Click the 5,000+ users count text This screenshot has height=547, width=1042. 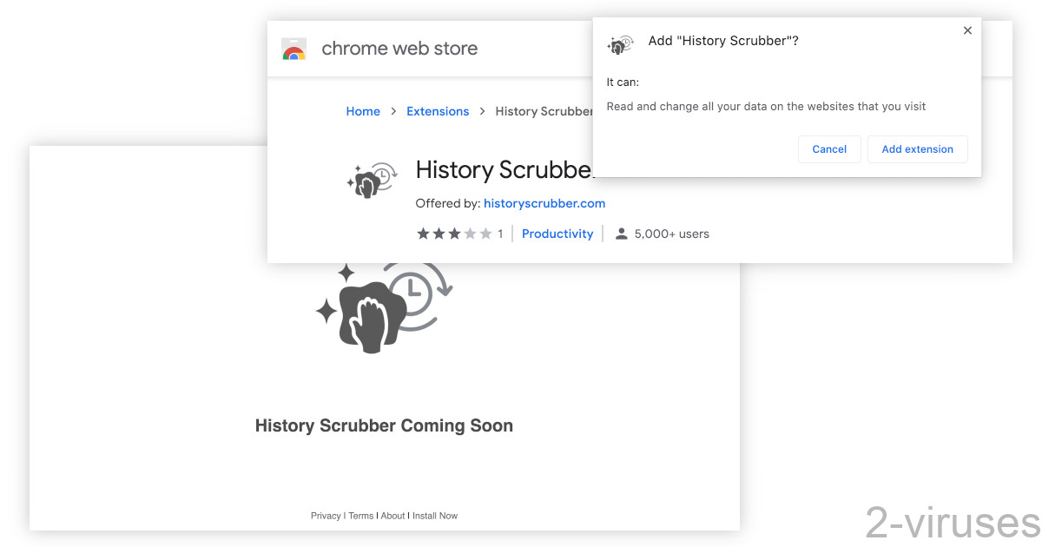click(x=670, y=233)
